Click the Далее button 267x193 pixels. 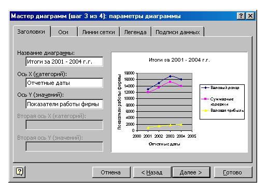click(x=191, y=172)
